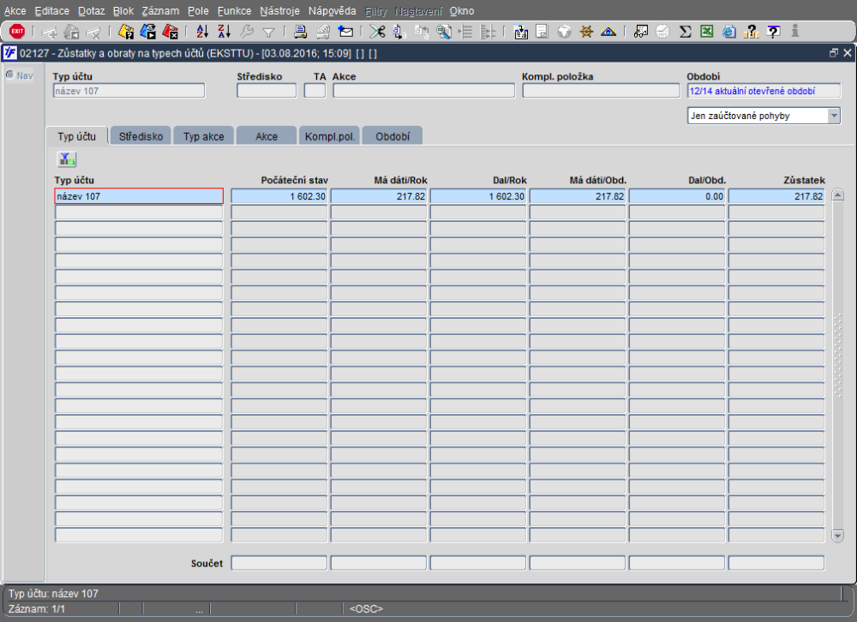Click the Dal/Rok value 1 602.30
The width and height of the screenshot is (857, 622).
click(477, 196)
